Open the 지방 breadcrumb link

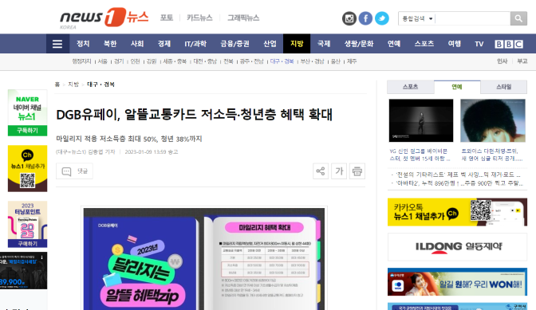73,84
